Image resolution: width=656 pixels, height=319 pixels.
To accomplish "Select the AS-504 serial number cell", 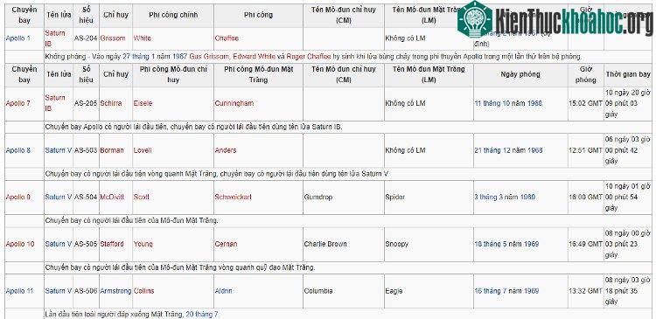I will 86,197.
